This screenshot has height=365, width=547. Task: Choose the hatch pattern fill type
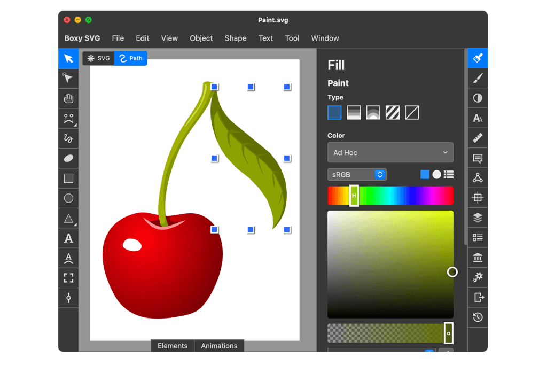392,112
